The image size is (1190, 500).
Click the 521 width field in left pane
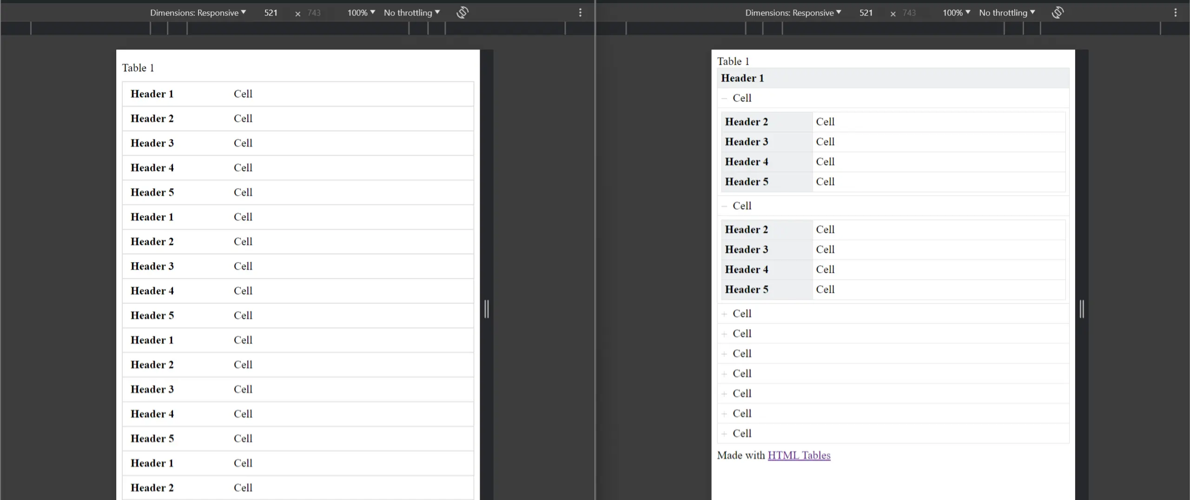point(271,13)
